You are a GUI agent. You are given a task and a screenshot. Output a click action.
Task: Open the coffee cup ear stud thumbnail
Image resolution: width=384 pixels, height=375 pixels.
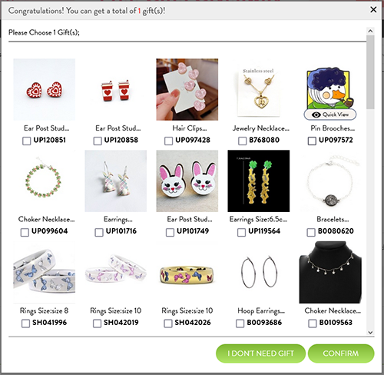116,89
